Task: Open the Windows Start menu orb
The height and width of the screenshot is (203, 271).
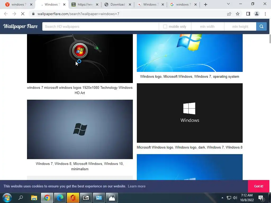Action: point(7,198)
